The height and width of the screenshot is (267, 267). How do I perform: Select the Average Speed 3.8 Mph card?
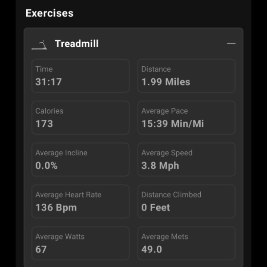point(186,159)
